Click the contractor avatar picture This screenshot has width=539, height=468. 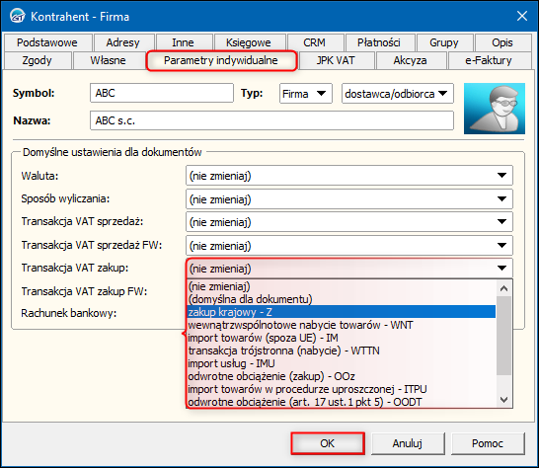[494, 109]
